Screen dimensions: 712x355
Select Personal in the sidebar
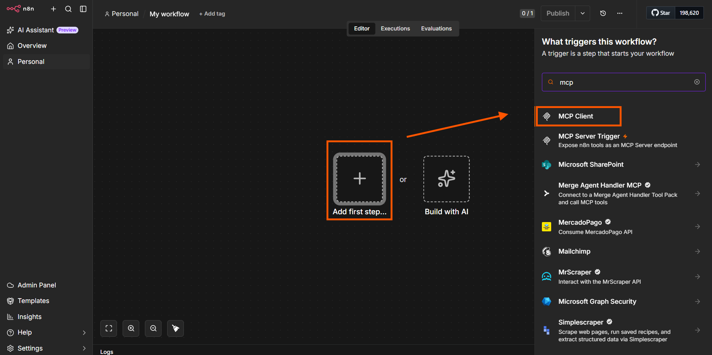(x=46, y=62)
